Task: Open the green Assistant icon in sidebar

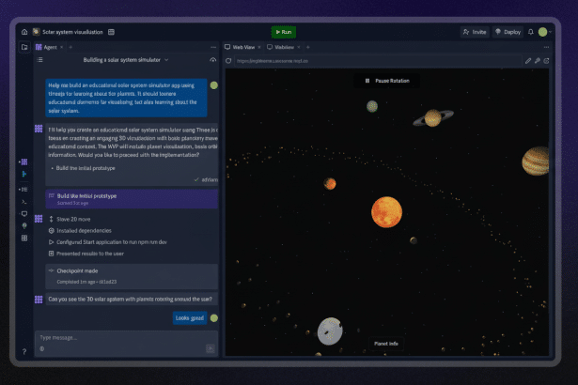Action: pos(23,174)
